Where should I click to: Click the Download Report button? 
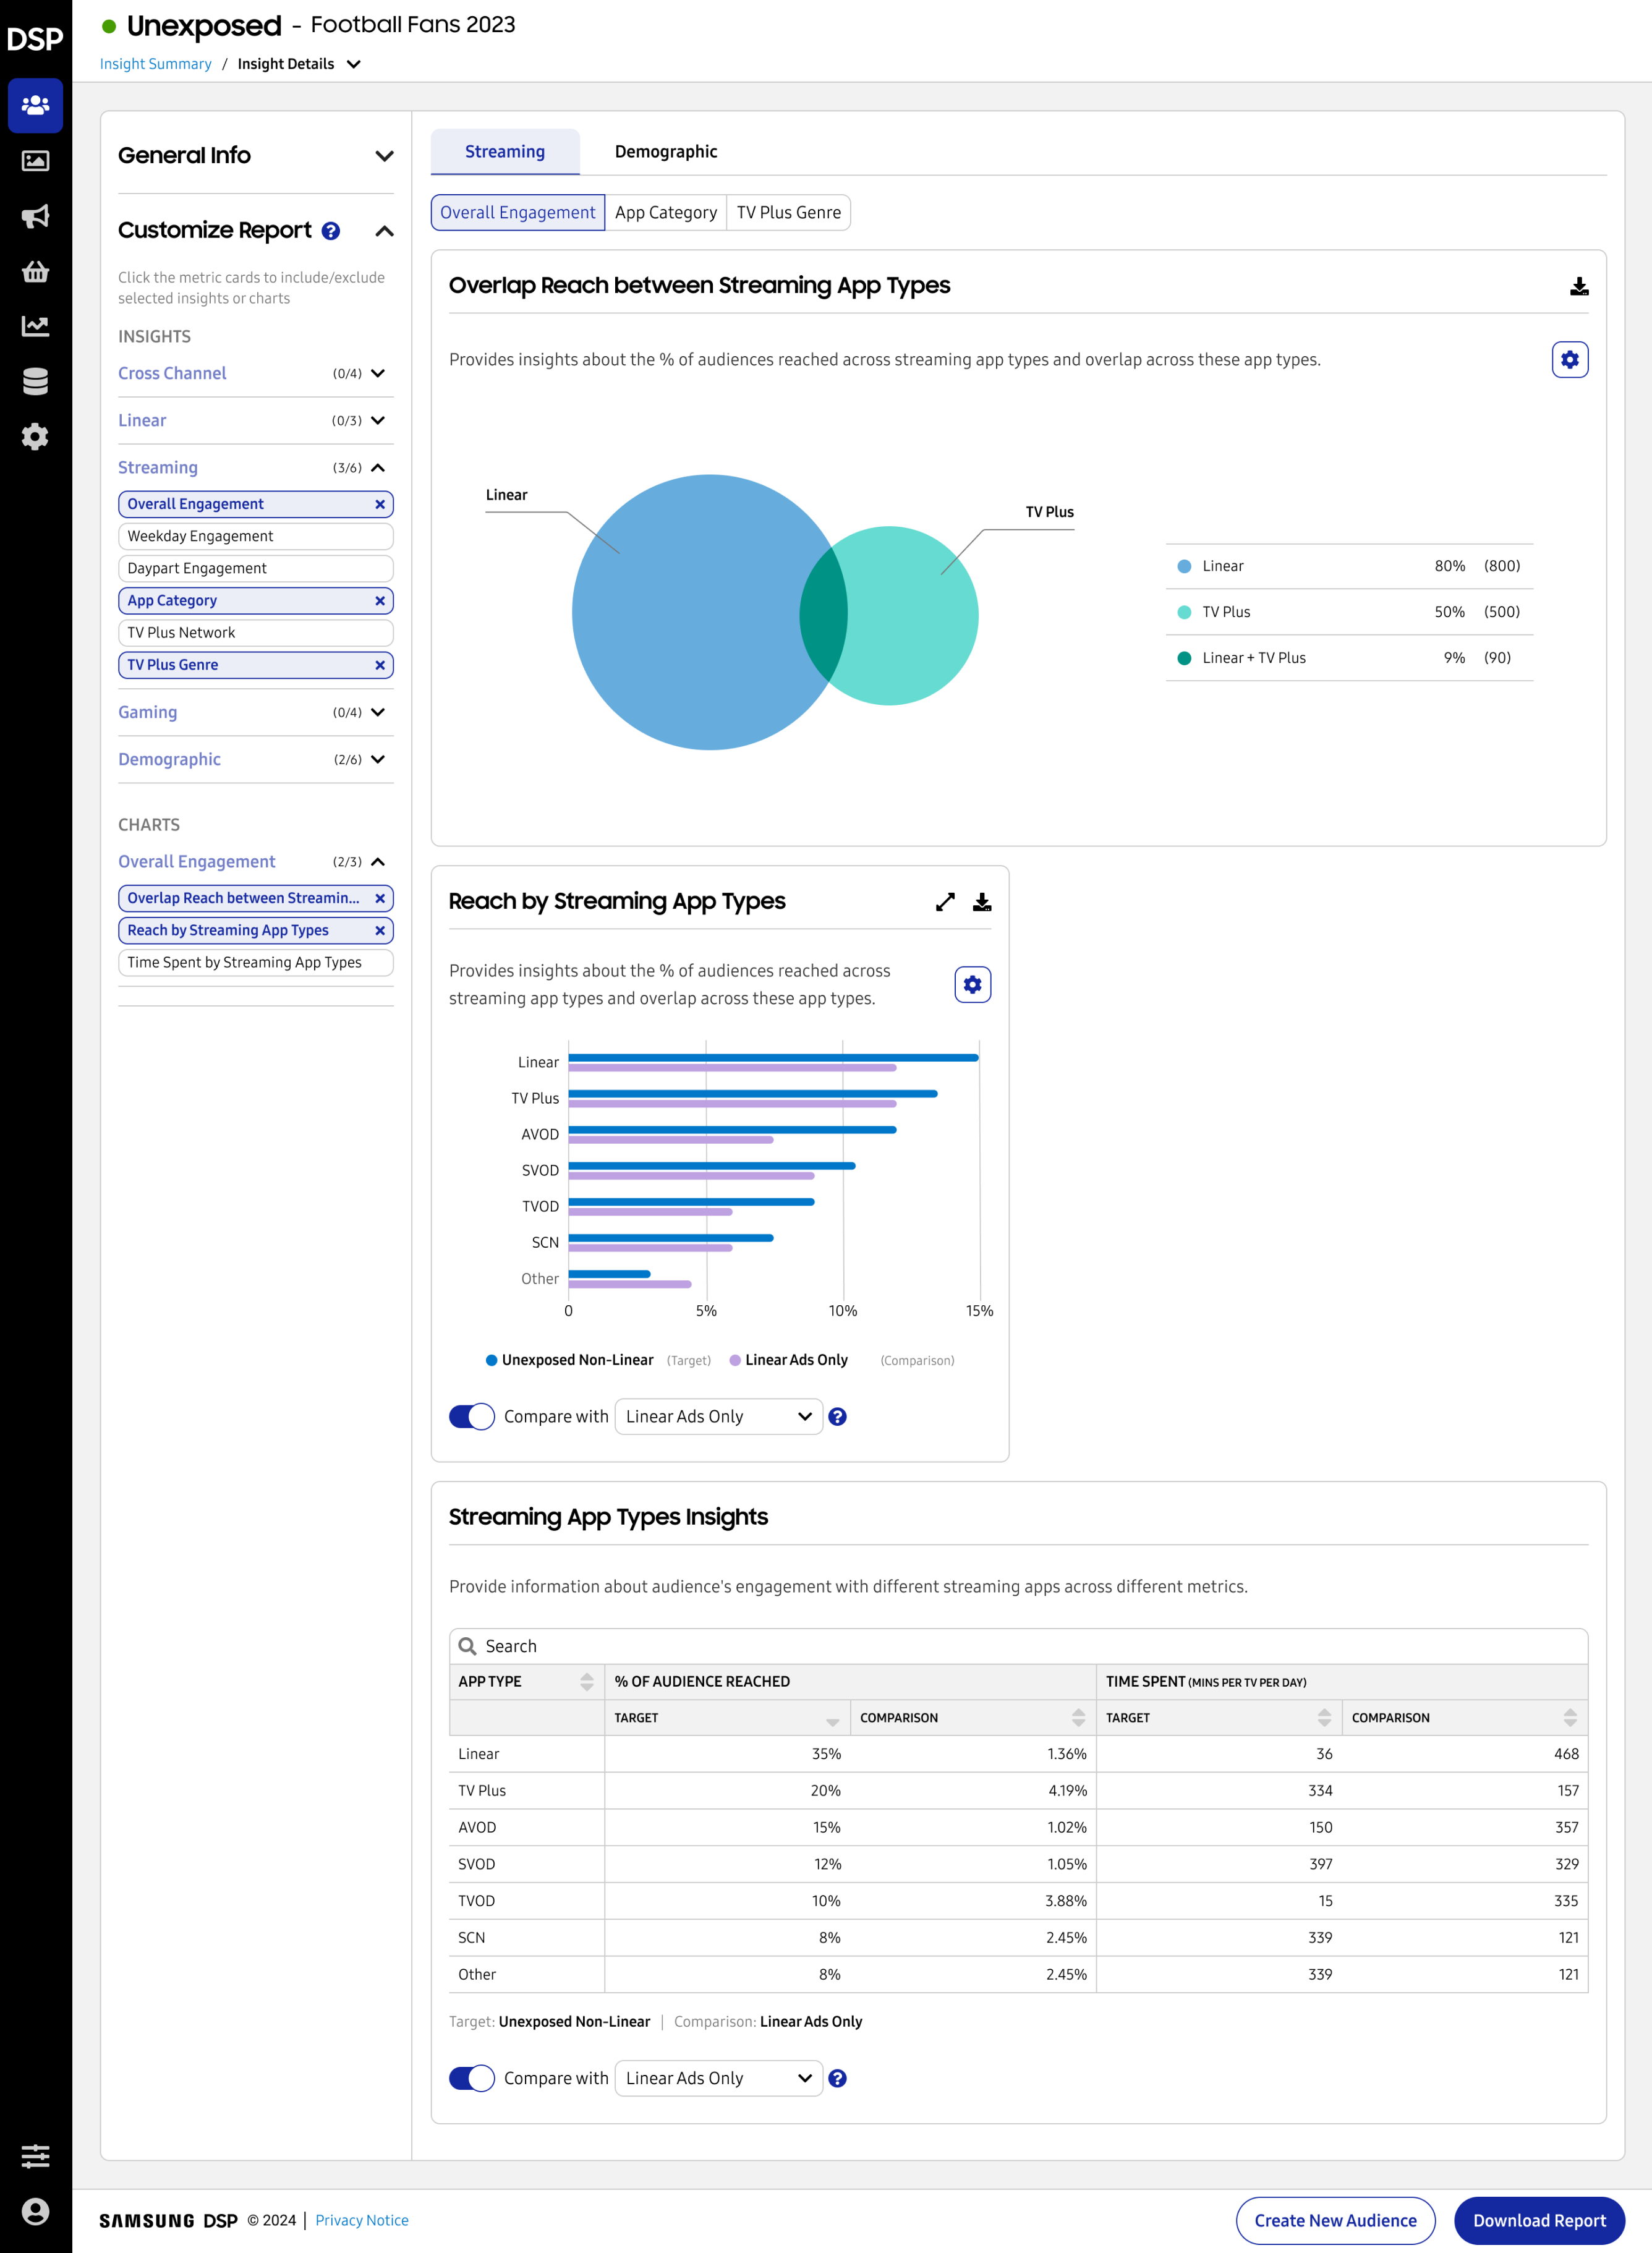pos(1538,2220)
